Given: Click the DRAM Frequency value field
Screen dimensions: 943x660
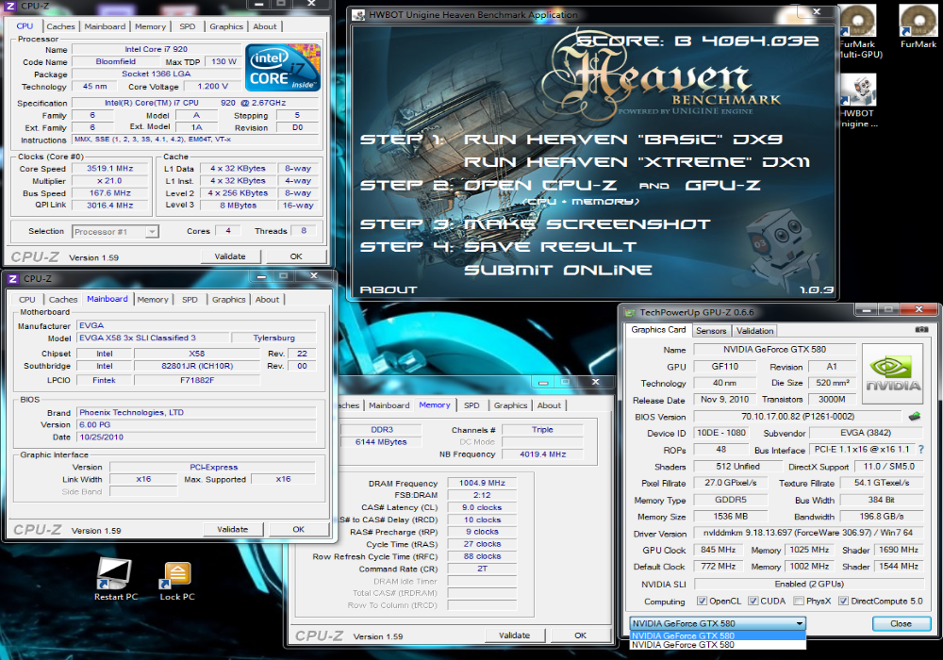Looking at the screenshot, I should (482, 483).
